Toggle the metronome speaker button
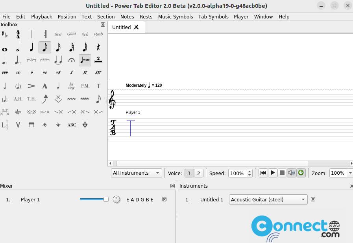The height and width of the screenshot is (243, 353). 292,173
